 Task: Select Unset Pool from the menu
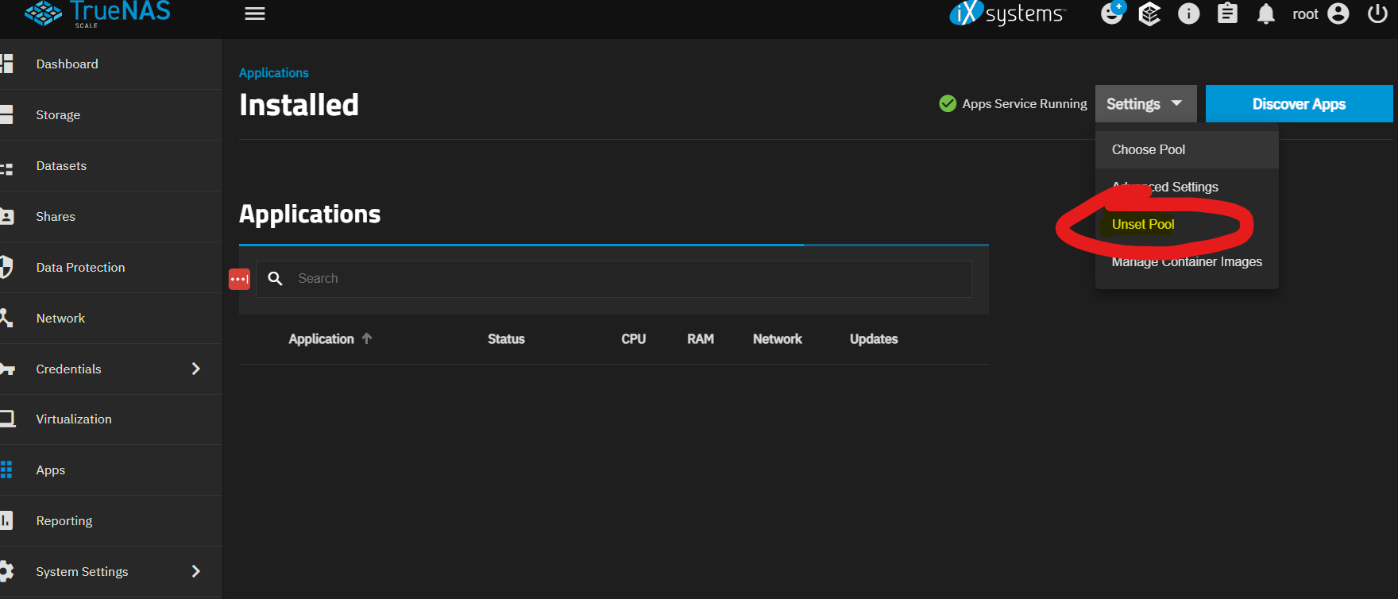[x=1143, y=225]
